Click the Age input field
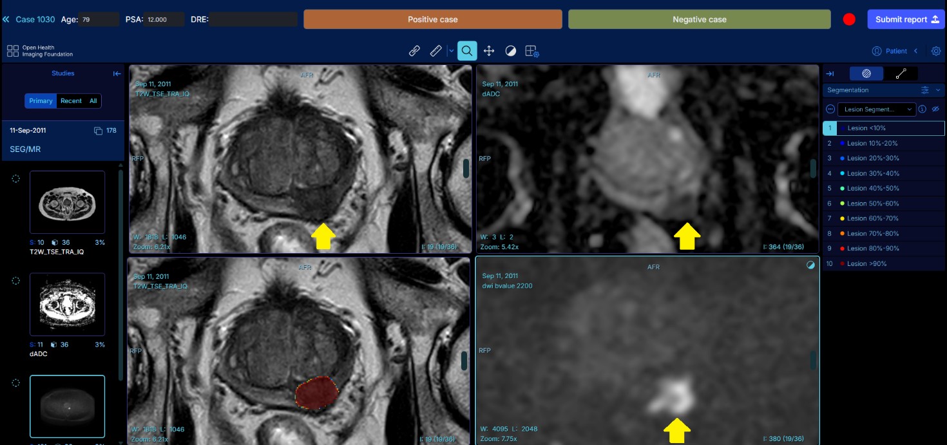This screenshot has height=445, width=947. [99, 19]
